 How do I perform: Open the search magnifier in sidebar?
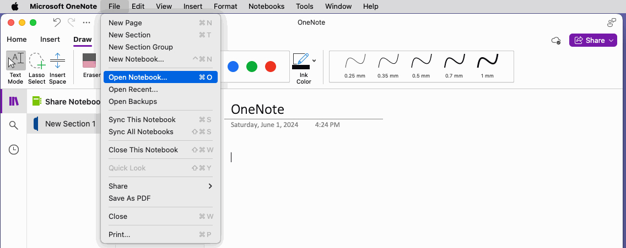click(14, 125)
